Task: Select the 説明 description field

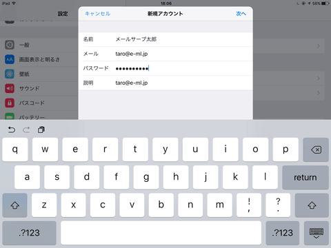Action: coord(165,83)
